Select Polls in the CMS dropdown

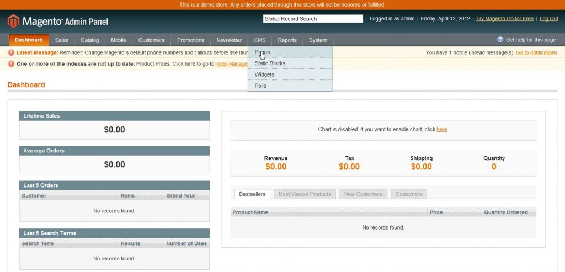coord(260,86)
